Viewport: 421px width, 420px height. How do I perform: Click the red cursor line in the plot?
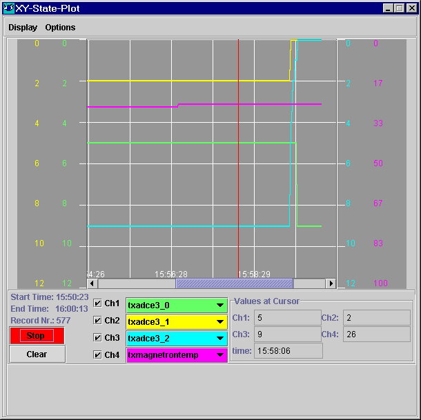[x=238, y=159]
